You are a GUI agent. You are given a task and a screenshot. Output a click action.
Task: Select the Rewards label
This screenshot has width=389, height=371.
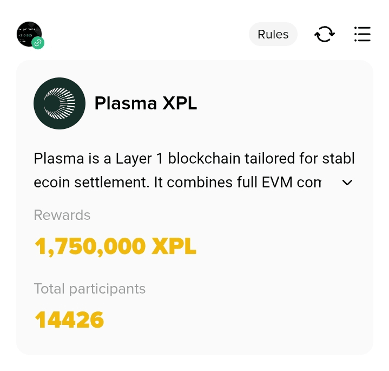tap(62, 215)
